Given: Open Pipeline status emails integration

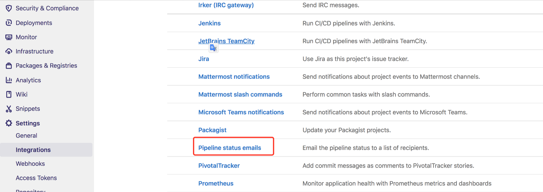Looking at the screenshot, I should 230,148.
